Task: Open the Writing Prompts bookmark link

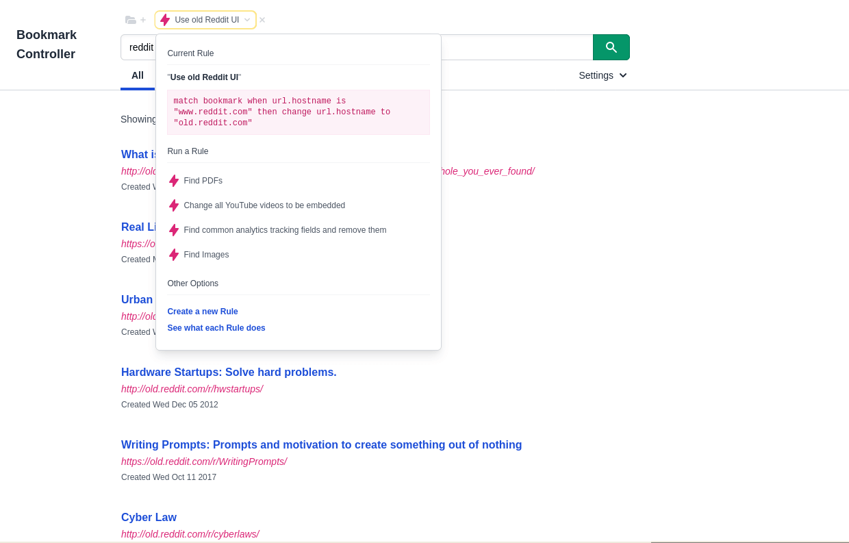Action: pos(321,444)
